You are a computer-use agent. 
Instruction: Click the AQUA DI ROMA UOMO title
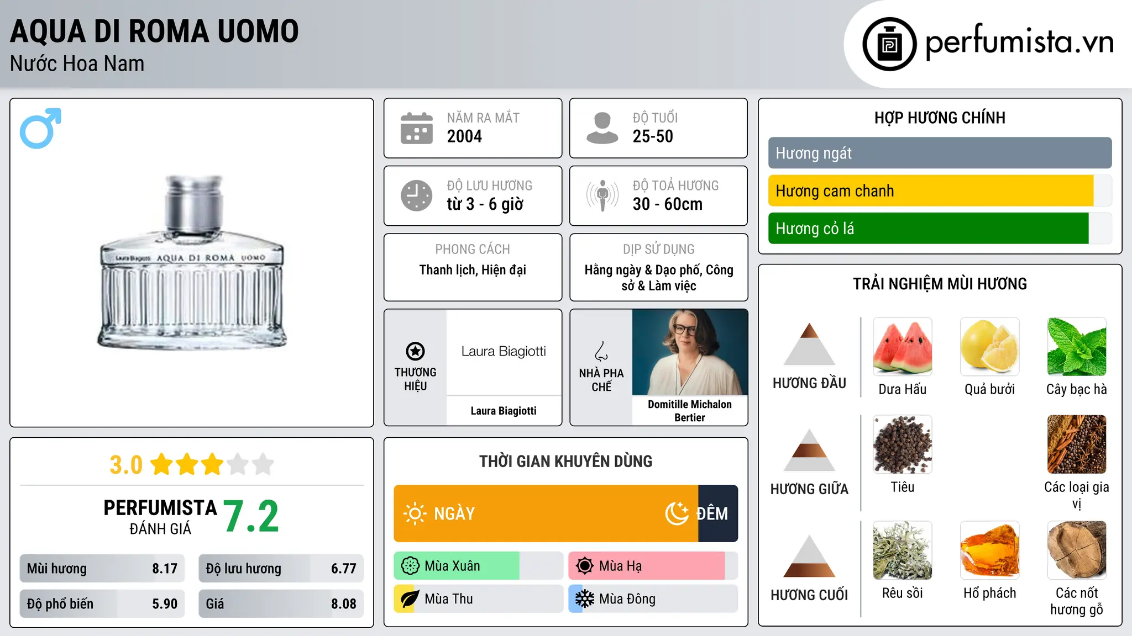[154, 31]
